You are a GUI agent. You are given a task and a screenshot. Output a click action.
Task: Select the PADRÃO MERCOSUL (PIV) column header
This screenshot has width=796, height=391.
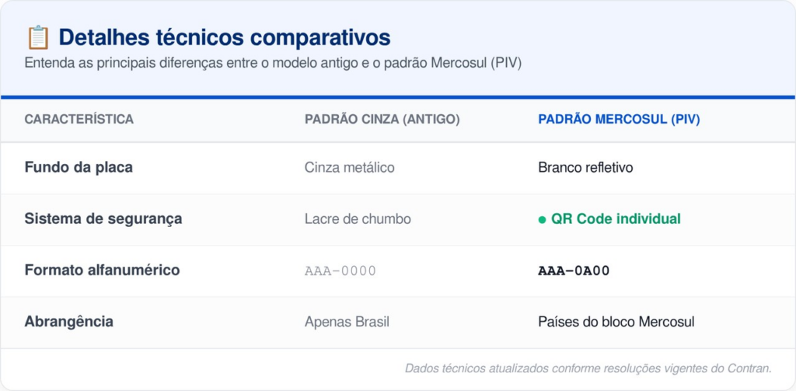[619, 120]
